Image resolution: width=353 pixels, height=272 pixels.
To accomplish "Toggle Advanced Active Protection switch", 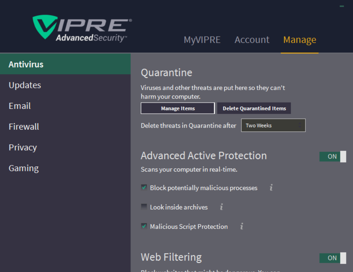I will [333, 156].
